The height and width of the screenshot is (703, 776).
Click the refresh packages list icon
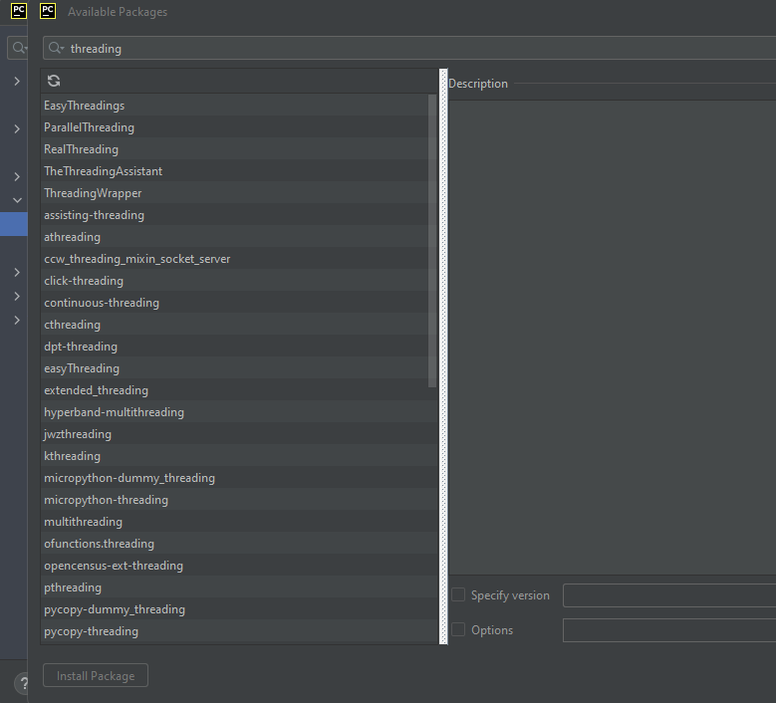pos(54,81)
